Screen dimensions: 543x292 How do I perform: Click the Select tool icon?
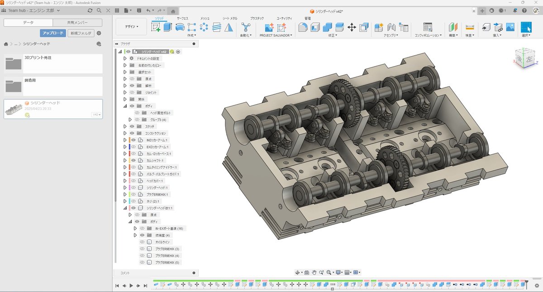[526, 27]
